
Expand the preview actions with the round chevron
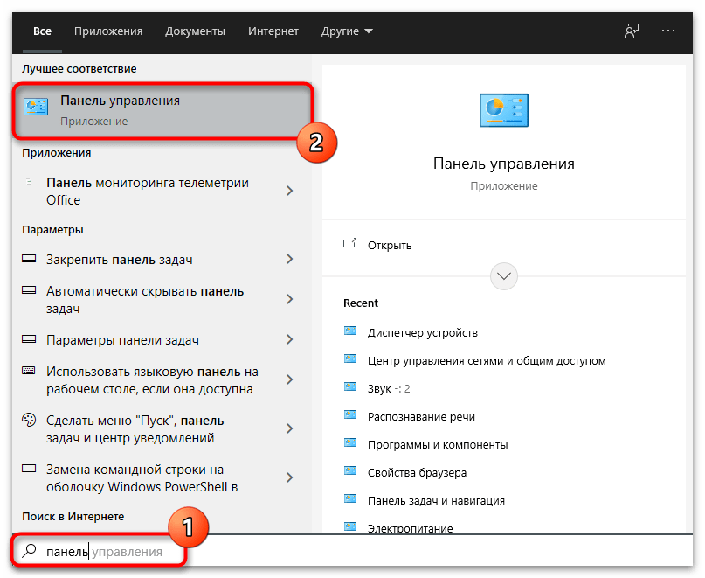point(504,276)
